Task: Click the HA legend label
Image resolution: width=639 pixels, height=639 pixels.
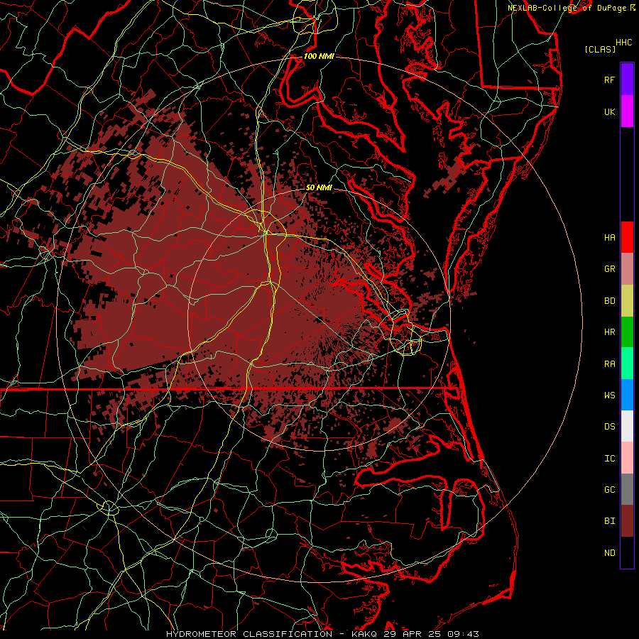Action: click(609, 238)
